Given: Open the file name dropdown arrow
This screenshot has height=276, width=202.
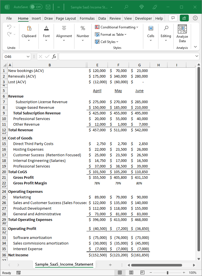Looking at the screenshot, I should [111, 7].
